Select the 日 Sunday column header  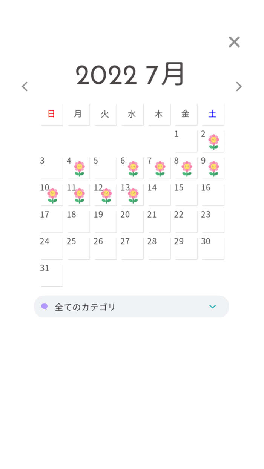51,114
